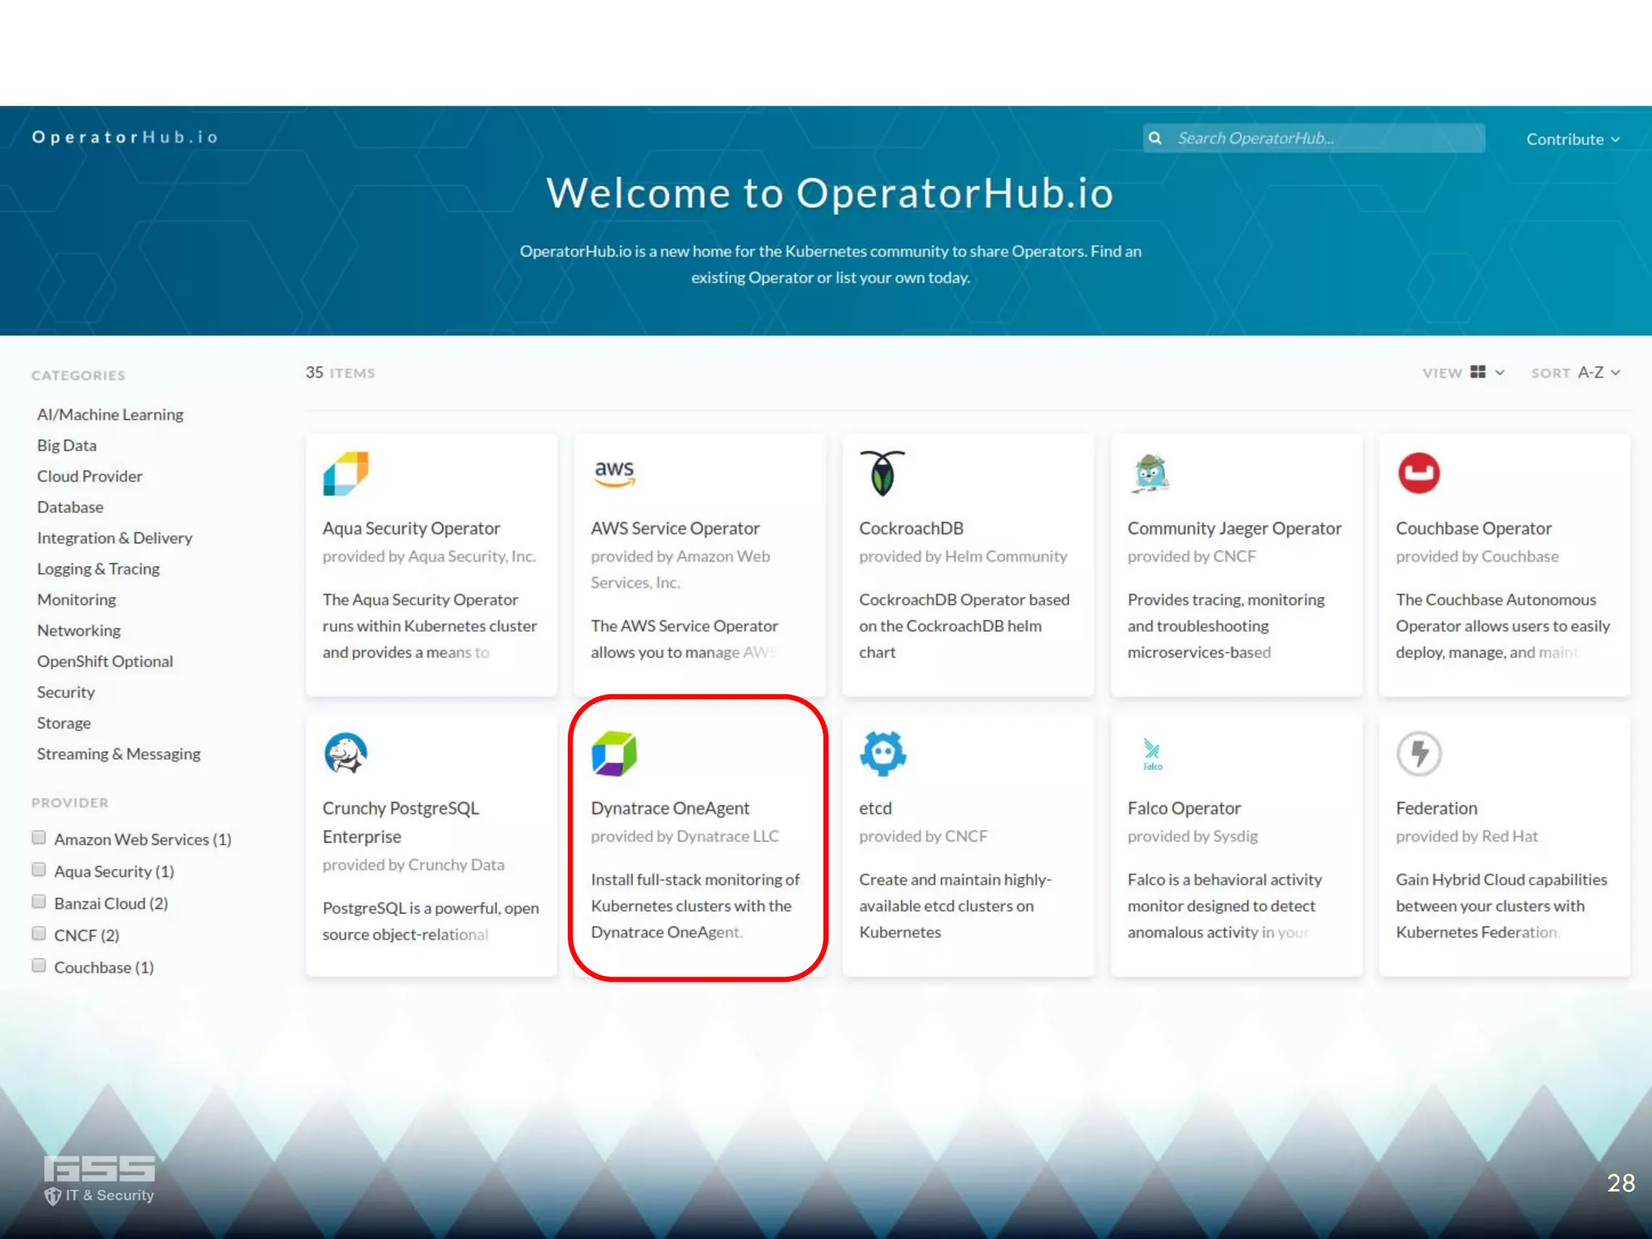Click the AWS logo icon
The width and height of the screenshot is (1652, 1239).
coord(614,473)
